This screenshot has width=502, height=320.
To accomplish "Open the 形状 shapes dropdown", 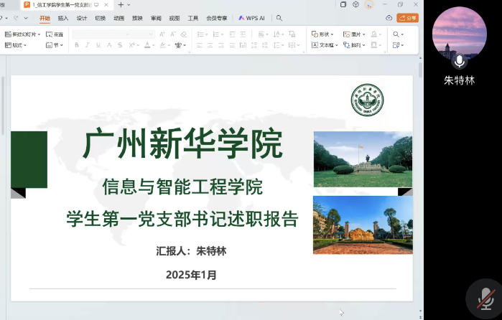I will (323, 34).
